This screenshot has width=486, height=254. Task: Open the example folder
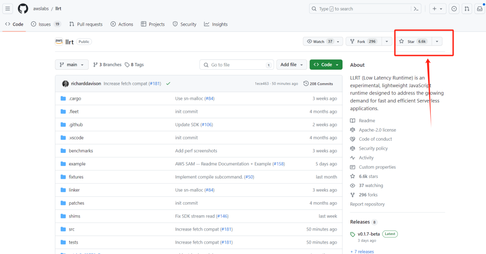[x=77, y=164]
